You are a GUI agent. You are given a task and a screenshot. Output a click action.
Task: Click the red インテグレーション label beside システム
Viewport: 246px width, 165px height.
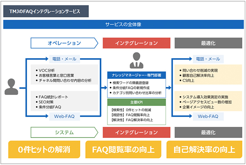tap(137, 132)
